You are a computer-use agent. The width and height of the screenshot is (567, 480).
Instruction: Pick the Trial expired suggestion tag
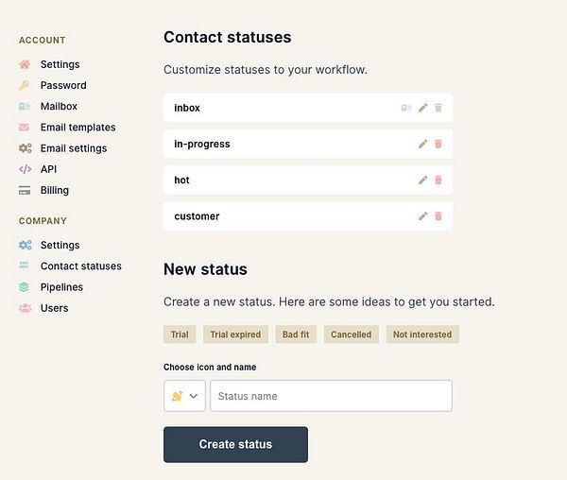tap(236, 334)
